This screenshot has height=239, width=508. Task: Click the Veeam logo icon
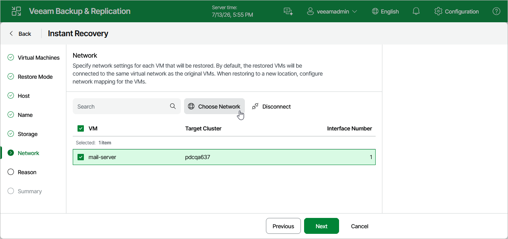coord(16,11)
